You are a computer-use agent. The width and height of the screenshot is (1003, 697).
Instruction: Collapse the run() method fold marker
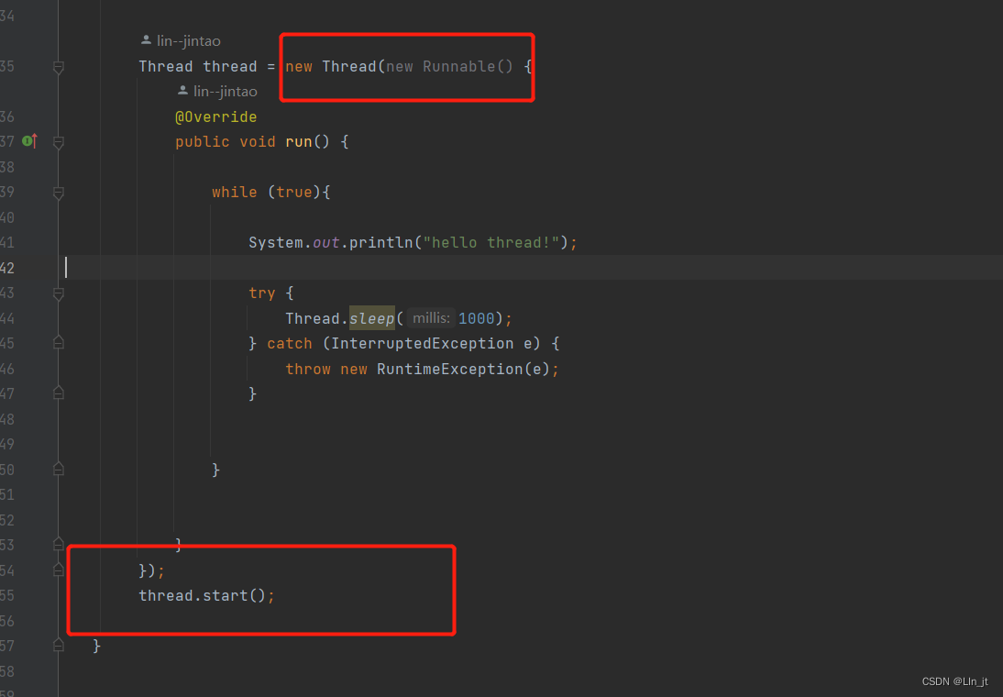click(58, 142)
